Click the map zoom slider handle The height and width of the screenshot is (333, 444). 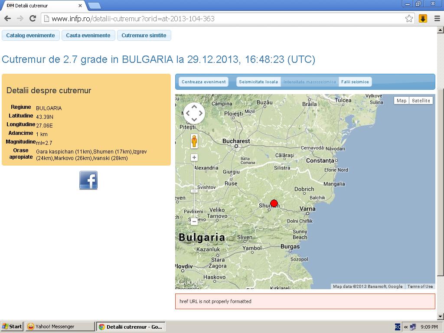pyautogui.click(x=194, y=191)
